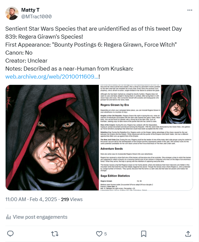Select View post engagements text
This screenshot has width=199, height=242.
coord(40,217)
